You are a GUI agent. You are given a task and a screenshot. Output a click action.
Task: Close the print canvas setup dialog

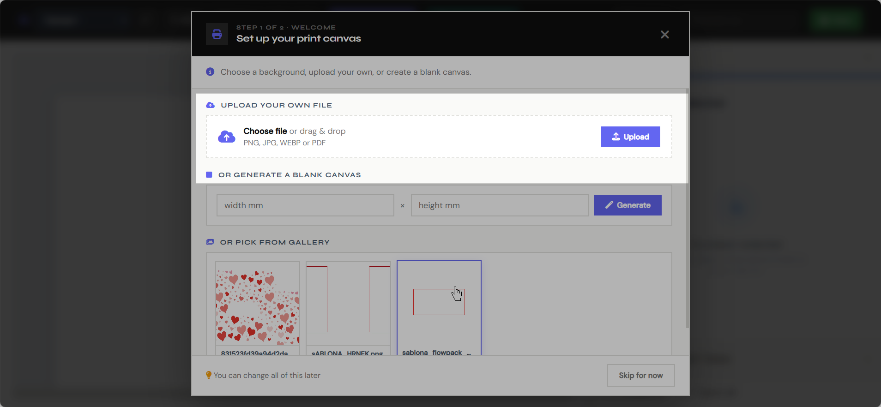coord(665,35)
